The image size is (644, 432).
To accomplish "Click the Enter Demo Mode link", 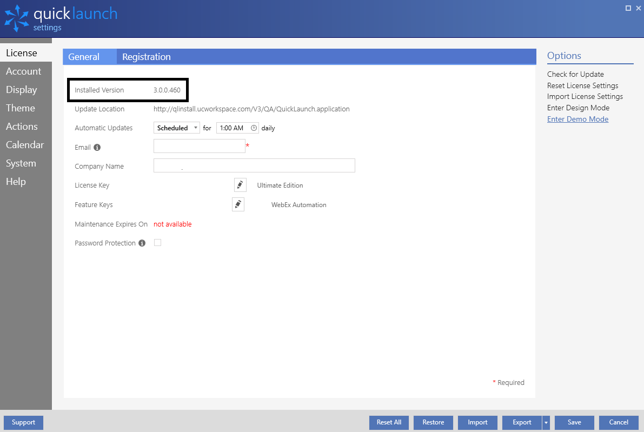I will 577,119.
